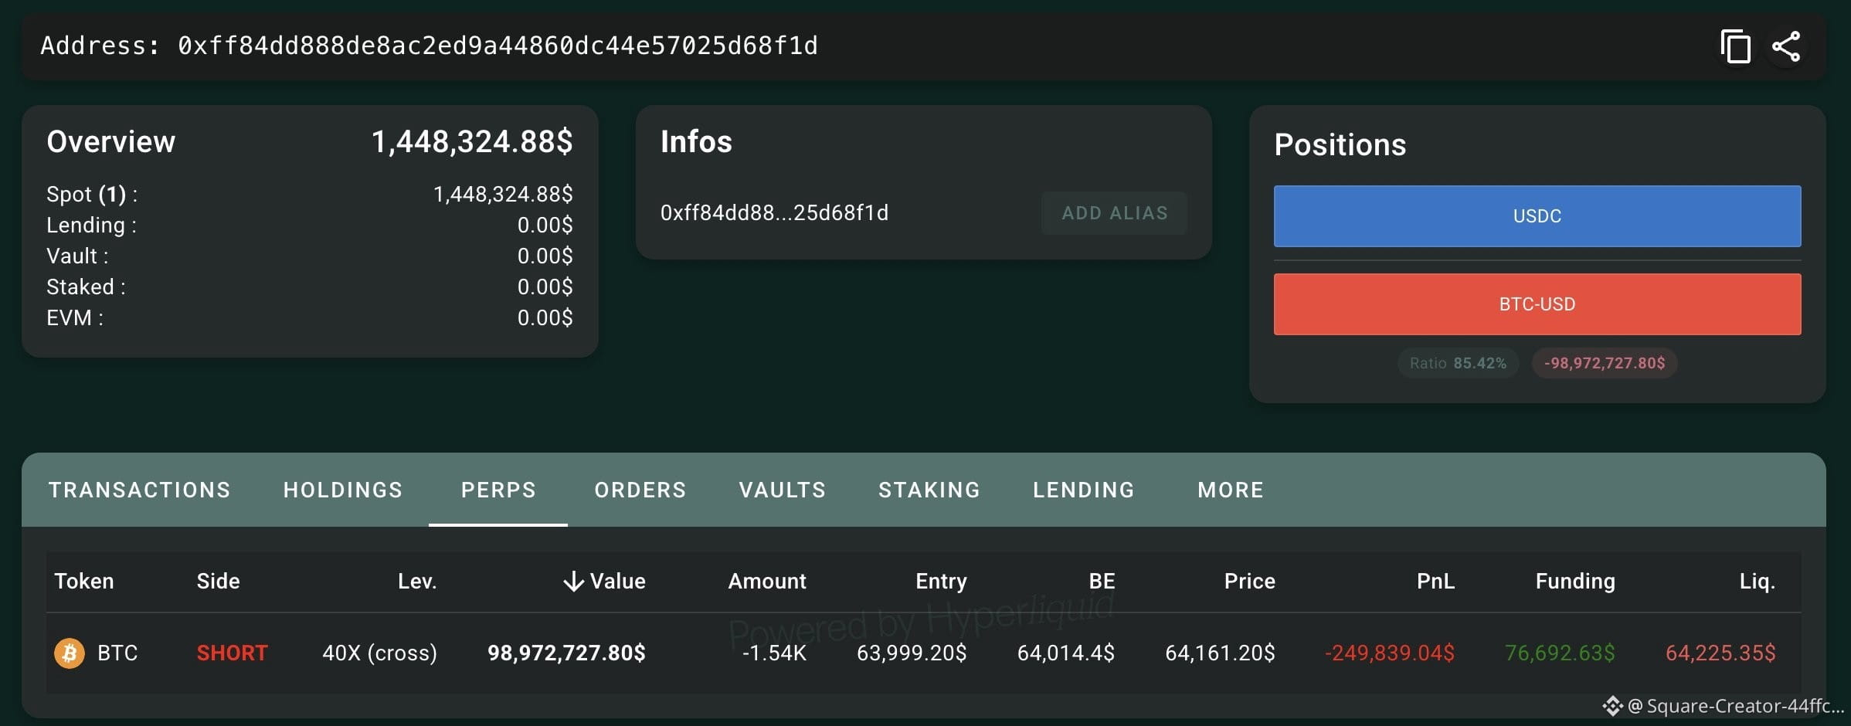Screen dimensions: 1851x726
Task: Switch to the Lending tab
Action: click(x=1084, y=490)
